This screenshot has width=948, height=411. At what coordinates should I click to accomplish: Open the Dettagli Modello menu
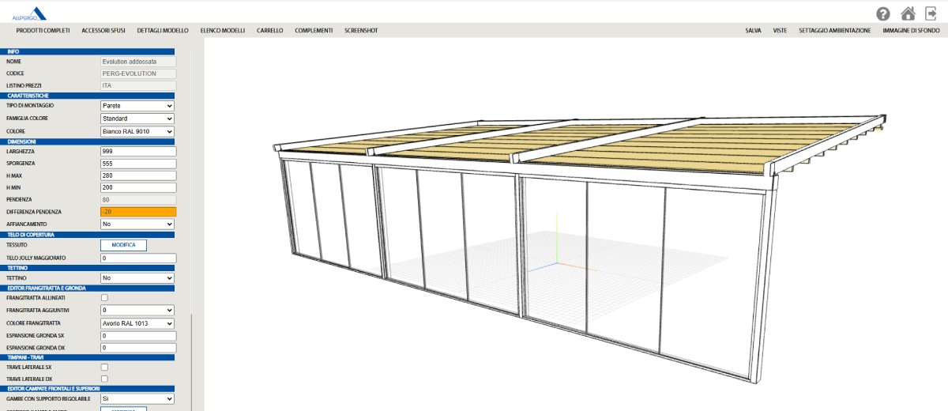point(163,30)
